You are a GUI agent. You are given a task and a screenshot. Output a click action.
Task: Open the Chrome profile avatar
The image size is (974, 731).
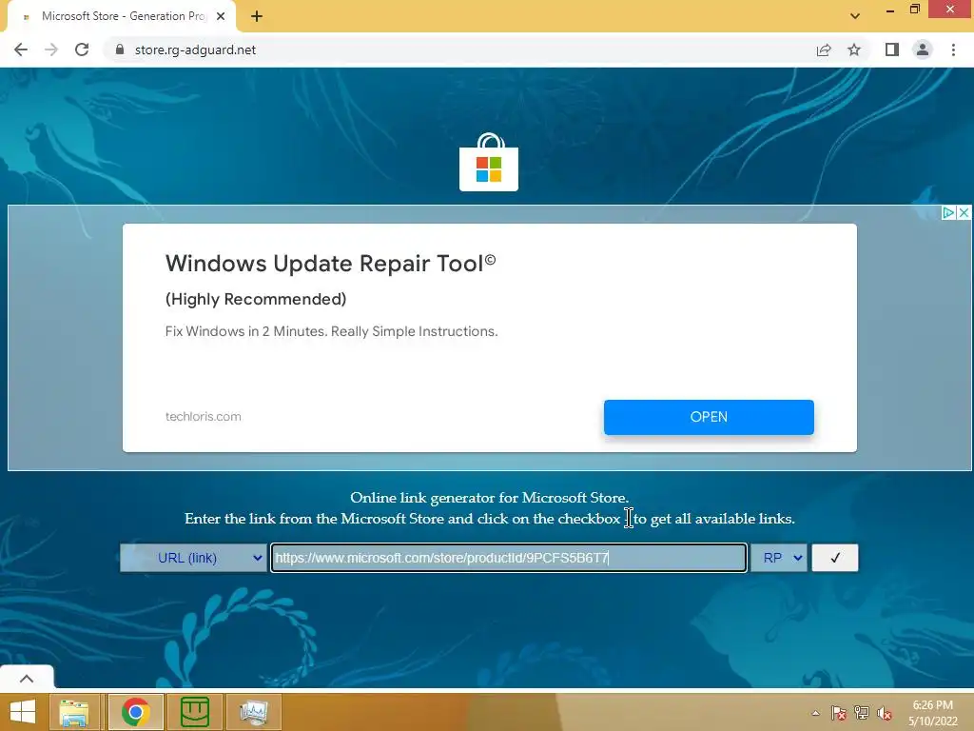tap(923, 49)
